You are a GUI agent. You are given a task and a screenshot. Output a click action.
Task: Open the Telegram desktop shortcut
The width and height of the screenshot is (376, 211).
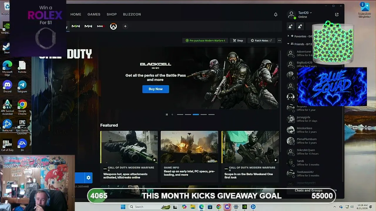[22, 87]
